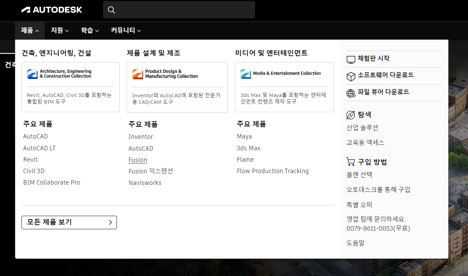Click the 건축, 엔지니어링, 건설 heading
Image resolution: width=468 pixels, height=276 pixels.
coord(56,53)
